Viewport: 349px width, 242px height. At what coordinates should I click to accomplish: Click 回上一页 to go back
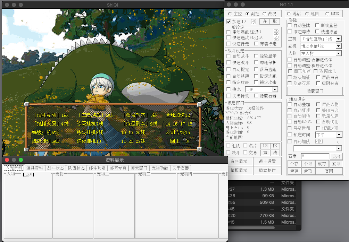[180, 141]
